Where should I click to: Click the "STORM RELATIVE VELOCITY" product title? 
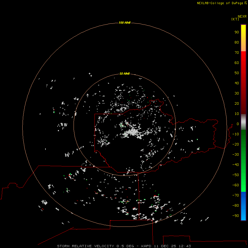click(85, 246)
